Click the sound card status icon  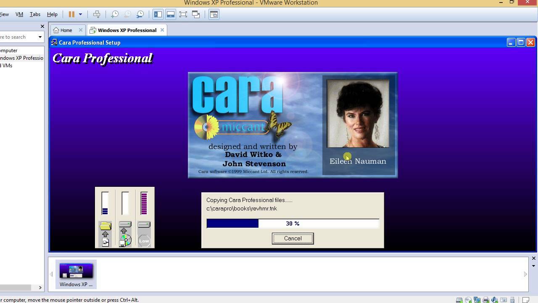[495, 300]
